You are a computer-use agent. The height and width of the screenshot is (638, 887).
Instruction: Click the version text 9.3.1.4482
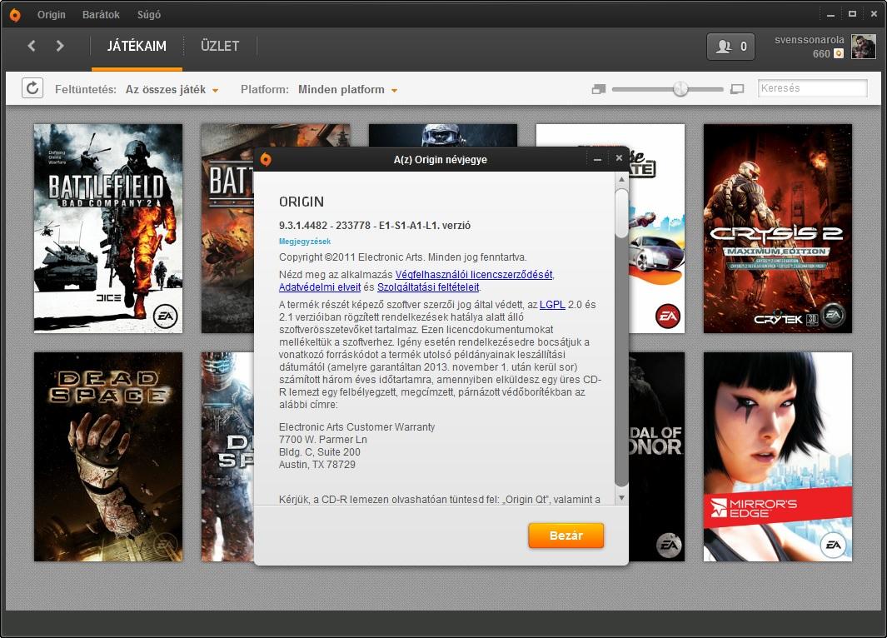click(375, 225)
